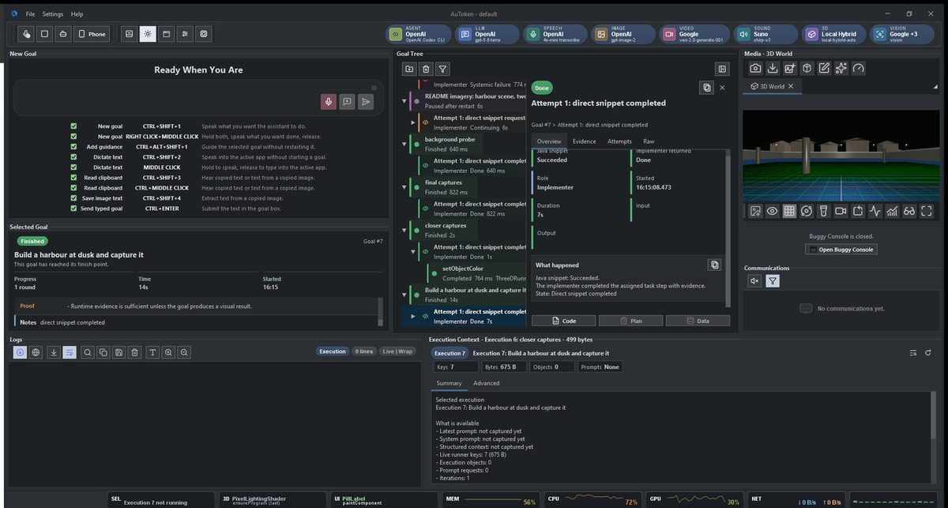Click the refresh icon in Execution Context header
This screenshot has width=948, height=508.
(928, 352)
